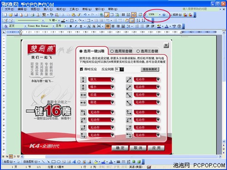Save the document with the floppy icon
Screen dimensions: 227x170
pos(16,15)
